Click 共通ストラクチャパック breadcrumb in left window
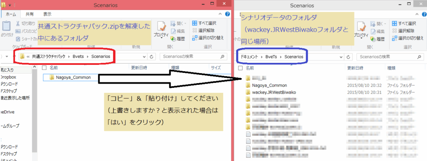 49,57
